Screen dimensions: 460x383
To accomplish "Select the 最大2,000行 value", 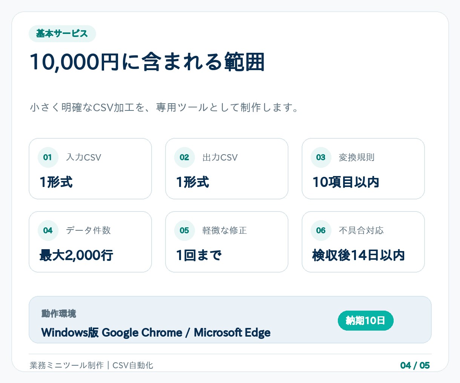I will coord(77,255).
